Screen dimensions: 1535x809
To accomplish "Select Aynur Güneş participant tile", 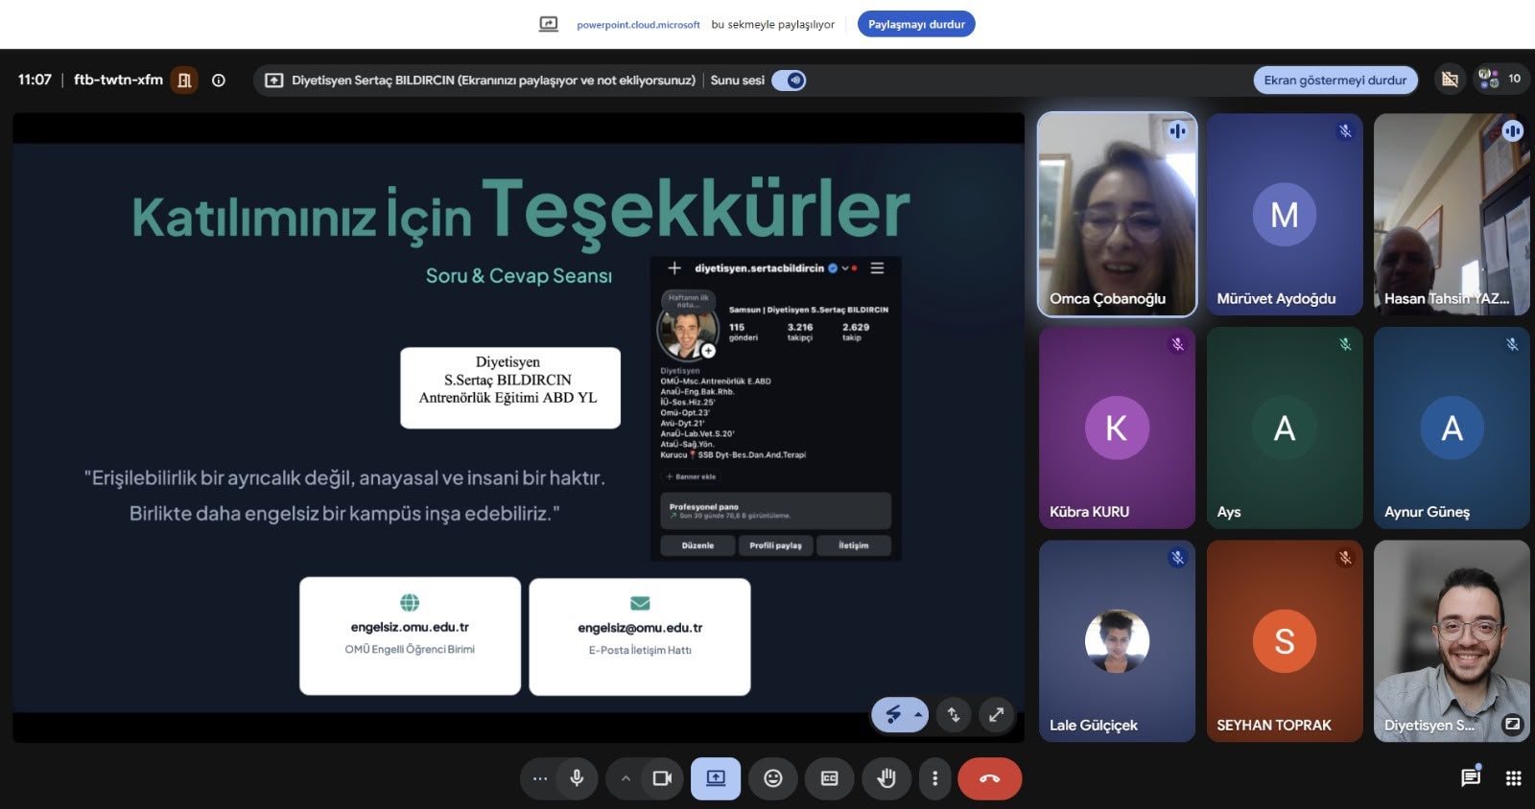I will point(1452,428).
